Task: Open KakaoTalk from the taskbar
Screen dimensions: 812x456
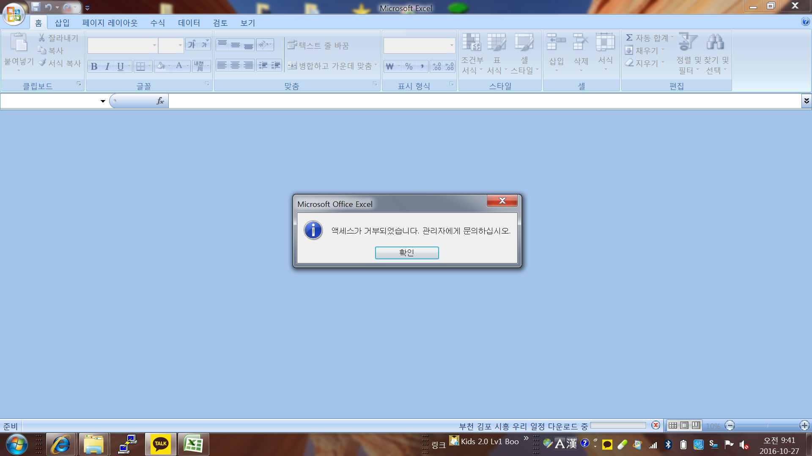Action: pyautogui.click(x=160, y=444)
